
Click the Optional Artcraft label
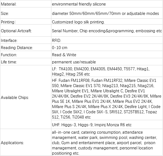click(16, 31)
